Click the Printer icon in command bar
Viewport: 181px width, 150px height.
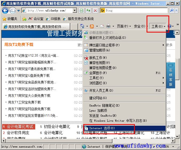tap(108, 26)
